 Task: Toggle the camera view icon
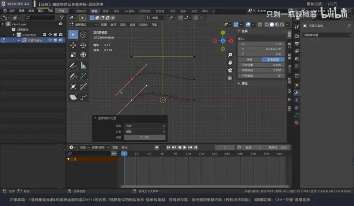pyautogui.click(x=230, y=70)
